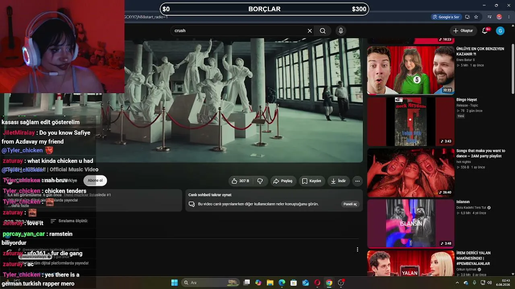The width and height of the screenshot is (515, 289).
Task: Dislike the video with thumbs-down button
Action: click(260, 181)
